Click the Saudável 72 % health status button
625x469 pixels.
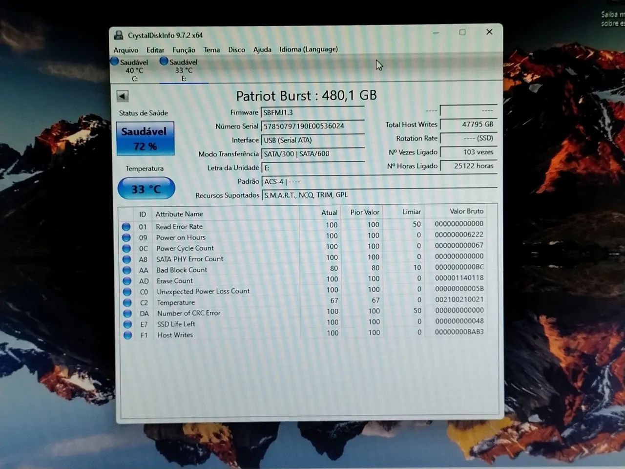click(x=145, y=139)
